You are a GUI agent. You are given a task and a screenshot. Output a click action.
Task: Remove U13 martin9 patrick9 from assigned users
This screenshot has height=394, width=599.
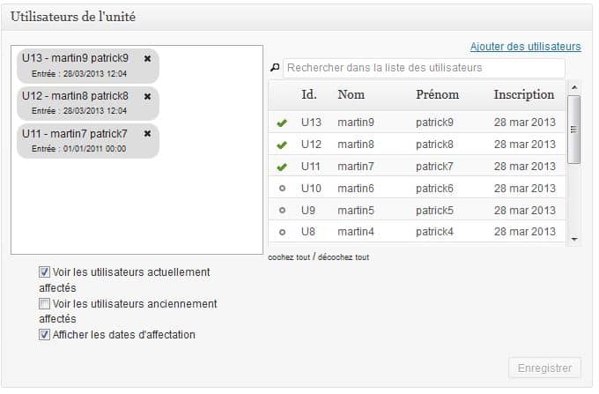pyautogui.click(x=147, y=58)
